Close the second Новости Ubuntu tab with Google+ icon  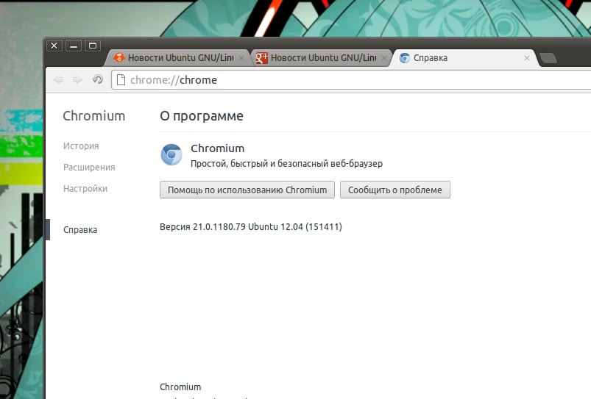click(384, 58)
